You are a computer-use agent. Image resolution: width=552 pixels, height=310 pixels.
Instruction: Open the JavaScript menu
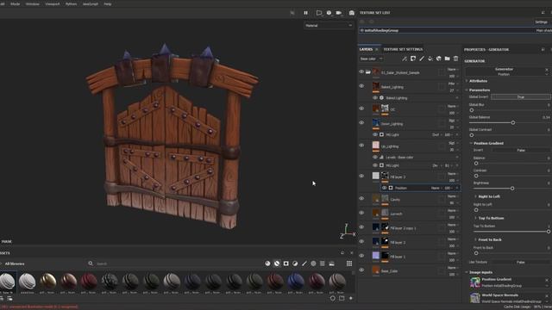click(90, 3)
